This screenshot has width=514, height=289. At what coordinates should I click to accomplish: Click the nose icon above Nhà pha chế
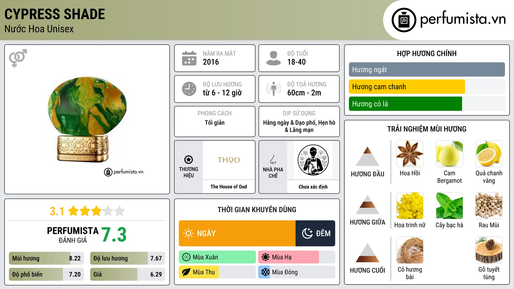(x=273, y=160)
